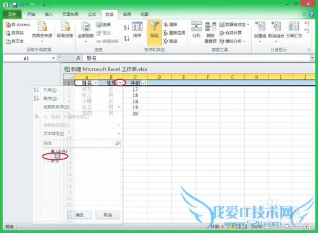Image resolution: width=318 pixels, height=233 pixels.
Task: Open the 性别 column filter dropdown
Action: tap(120, 83)
